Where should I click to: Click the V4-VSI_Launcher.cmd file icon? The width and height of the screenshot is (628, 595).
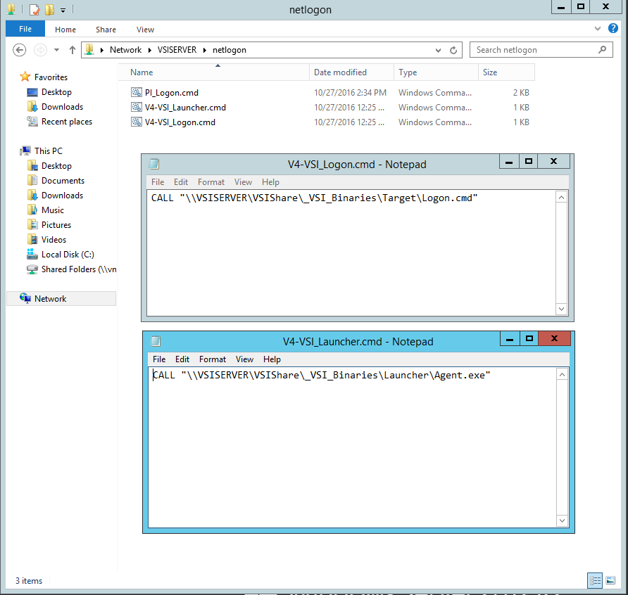[x=137, y=107]
